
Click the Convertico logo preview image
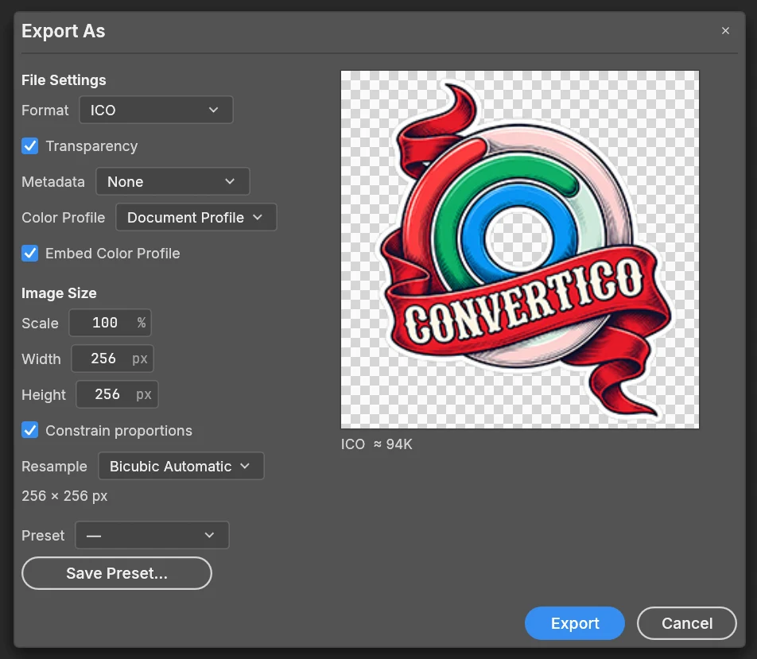520,250
